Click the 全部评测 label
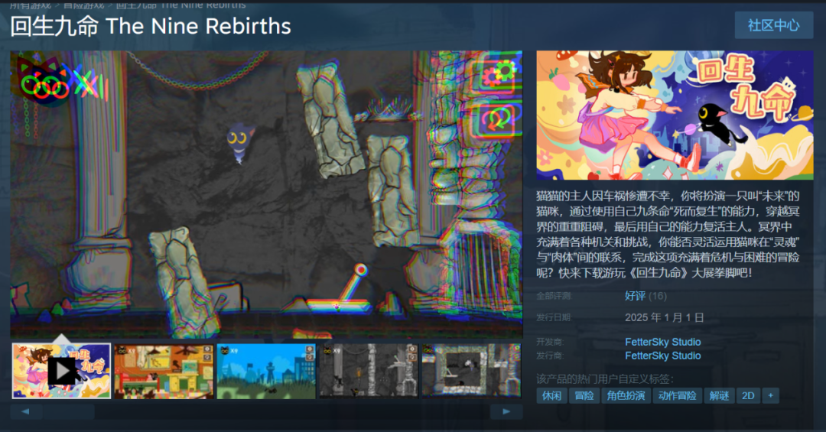This screenshot has width=826, height=432. 554,296
